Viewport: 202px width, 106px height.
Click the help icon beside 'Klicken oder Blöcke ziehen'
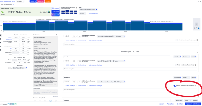[x=77, y=8]
